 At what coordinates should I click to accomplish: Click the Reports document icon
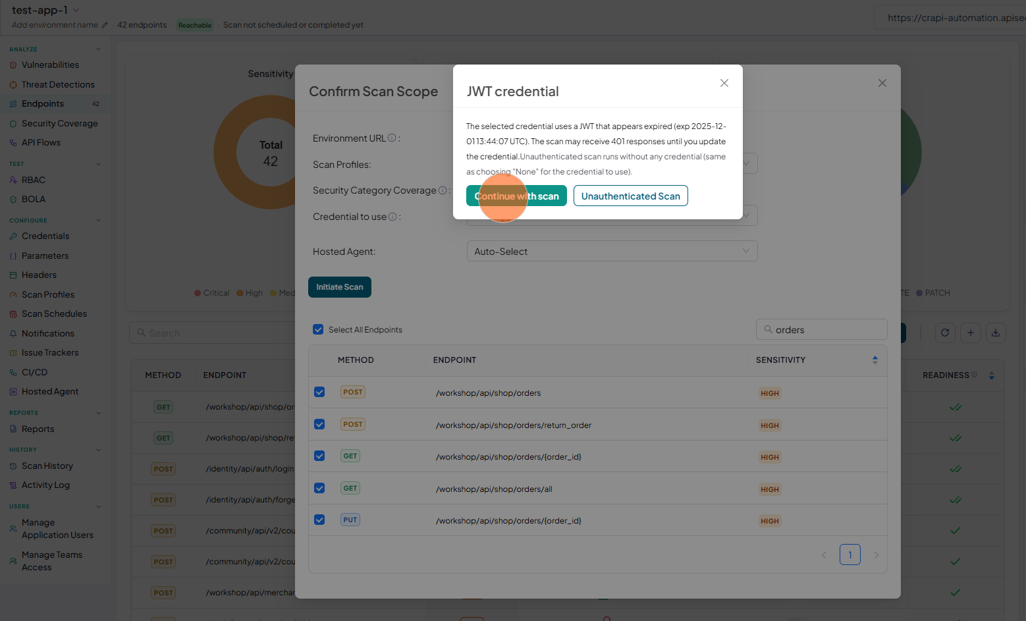tap(13, 429)
